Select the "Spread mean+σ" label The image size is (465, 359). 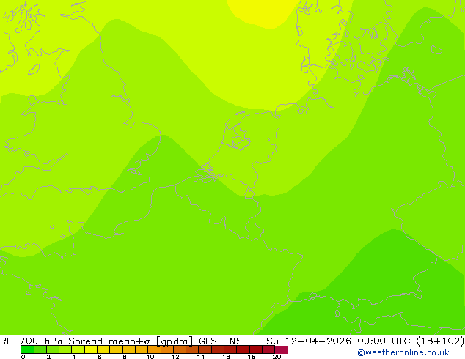109,341
